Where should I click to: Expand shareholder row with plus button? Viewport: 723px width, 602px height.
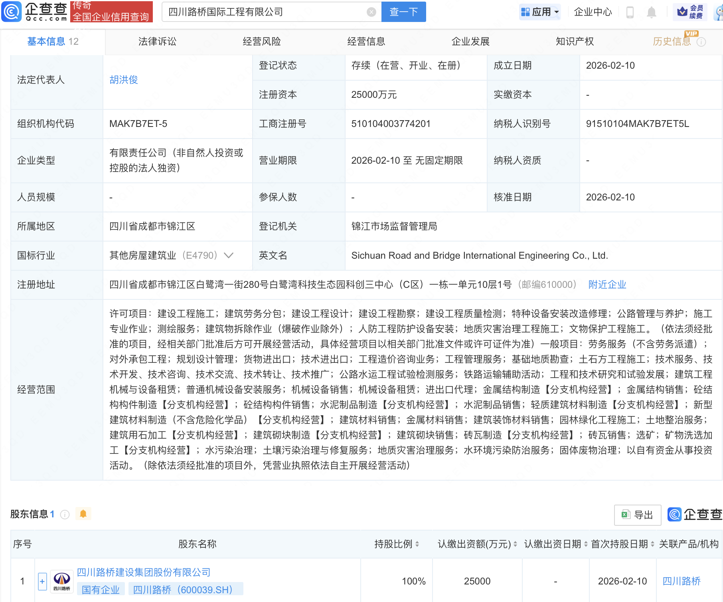[42, 581]
